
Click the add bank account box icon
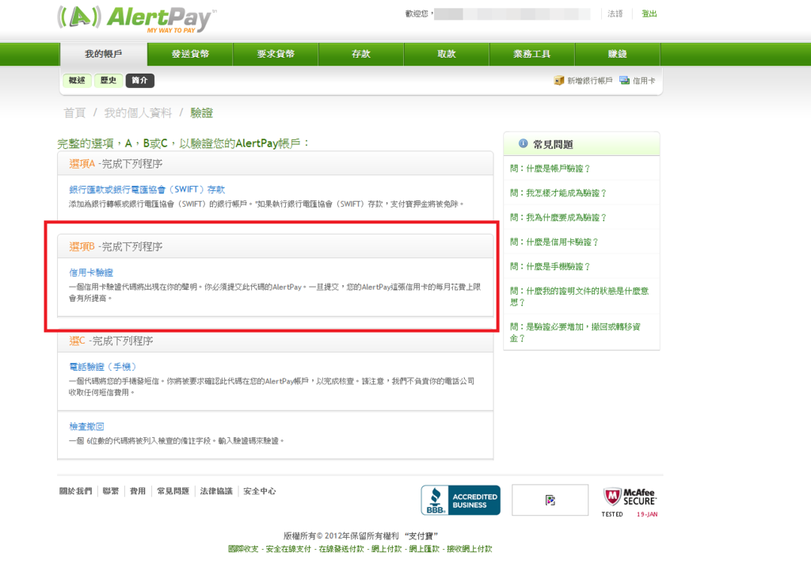tap(558, 80)
